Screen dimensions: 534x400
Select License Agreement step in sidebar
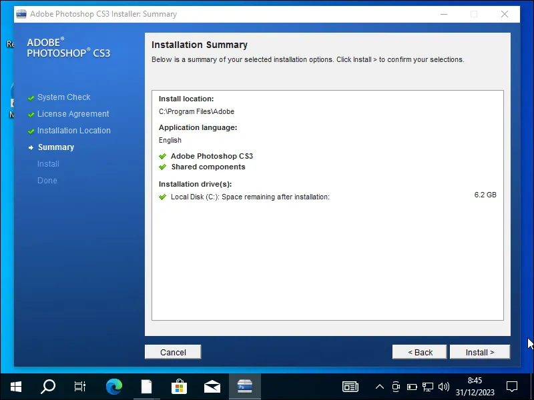pyautogui.click(x=73, y=114)
